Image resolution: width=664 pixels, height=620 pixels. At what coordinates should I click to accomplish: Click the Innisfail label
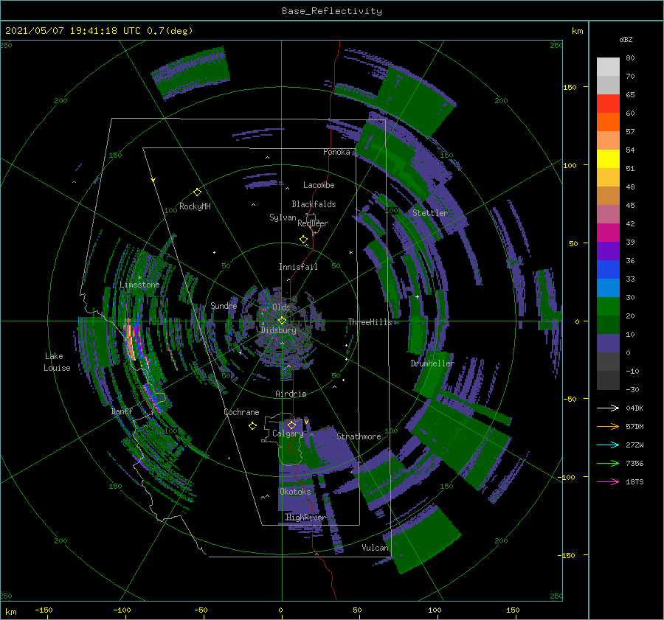click(x=298, y=267)
